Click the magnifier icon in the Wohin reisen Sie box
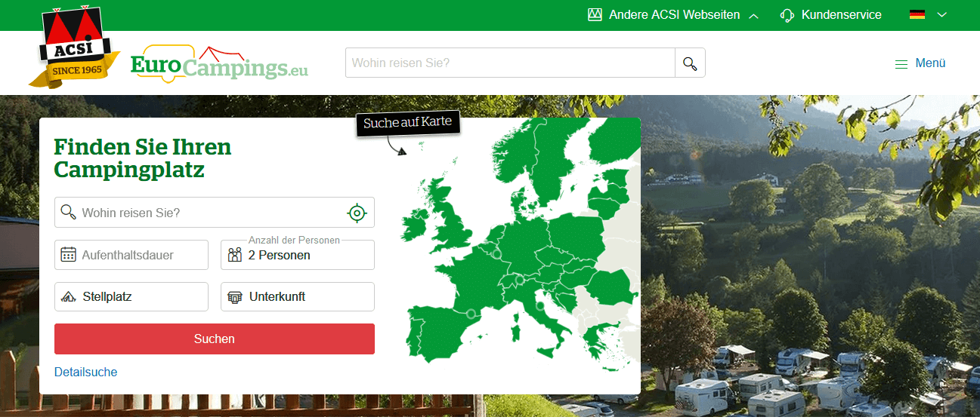The height and width of the screenshot is (420, 980). pos(69,212)
